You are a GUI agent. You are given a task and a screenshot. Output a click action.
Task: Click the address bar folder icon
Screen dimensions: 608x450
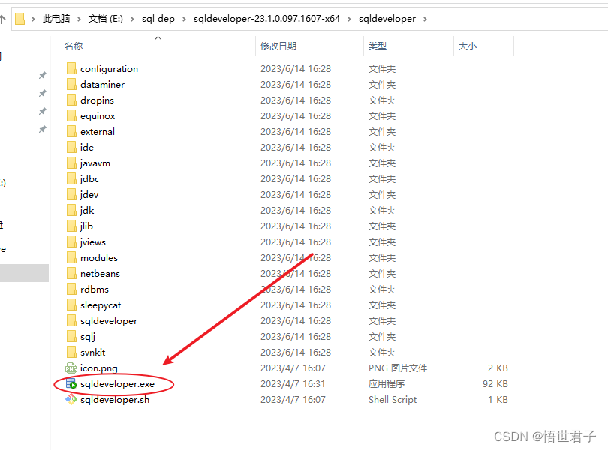click(20, 19)
